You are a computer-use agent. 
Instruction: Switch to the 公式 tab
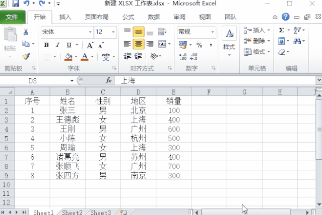point(128,17)
